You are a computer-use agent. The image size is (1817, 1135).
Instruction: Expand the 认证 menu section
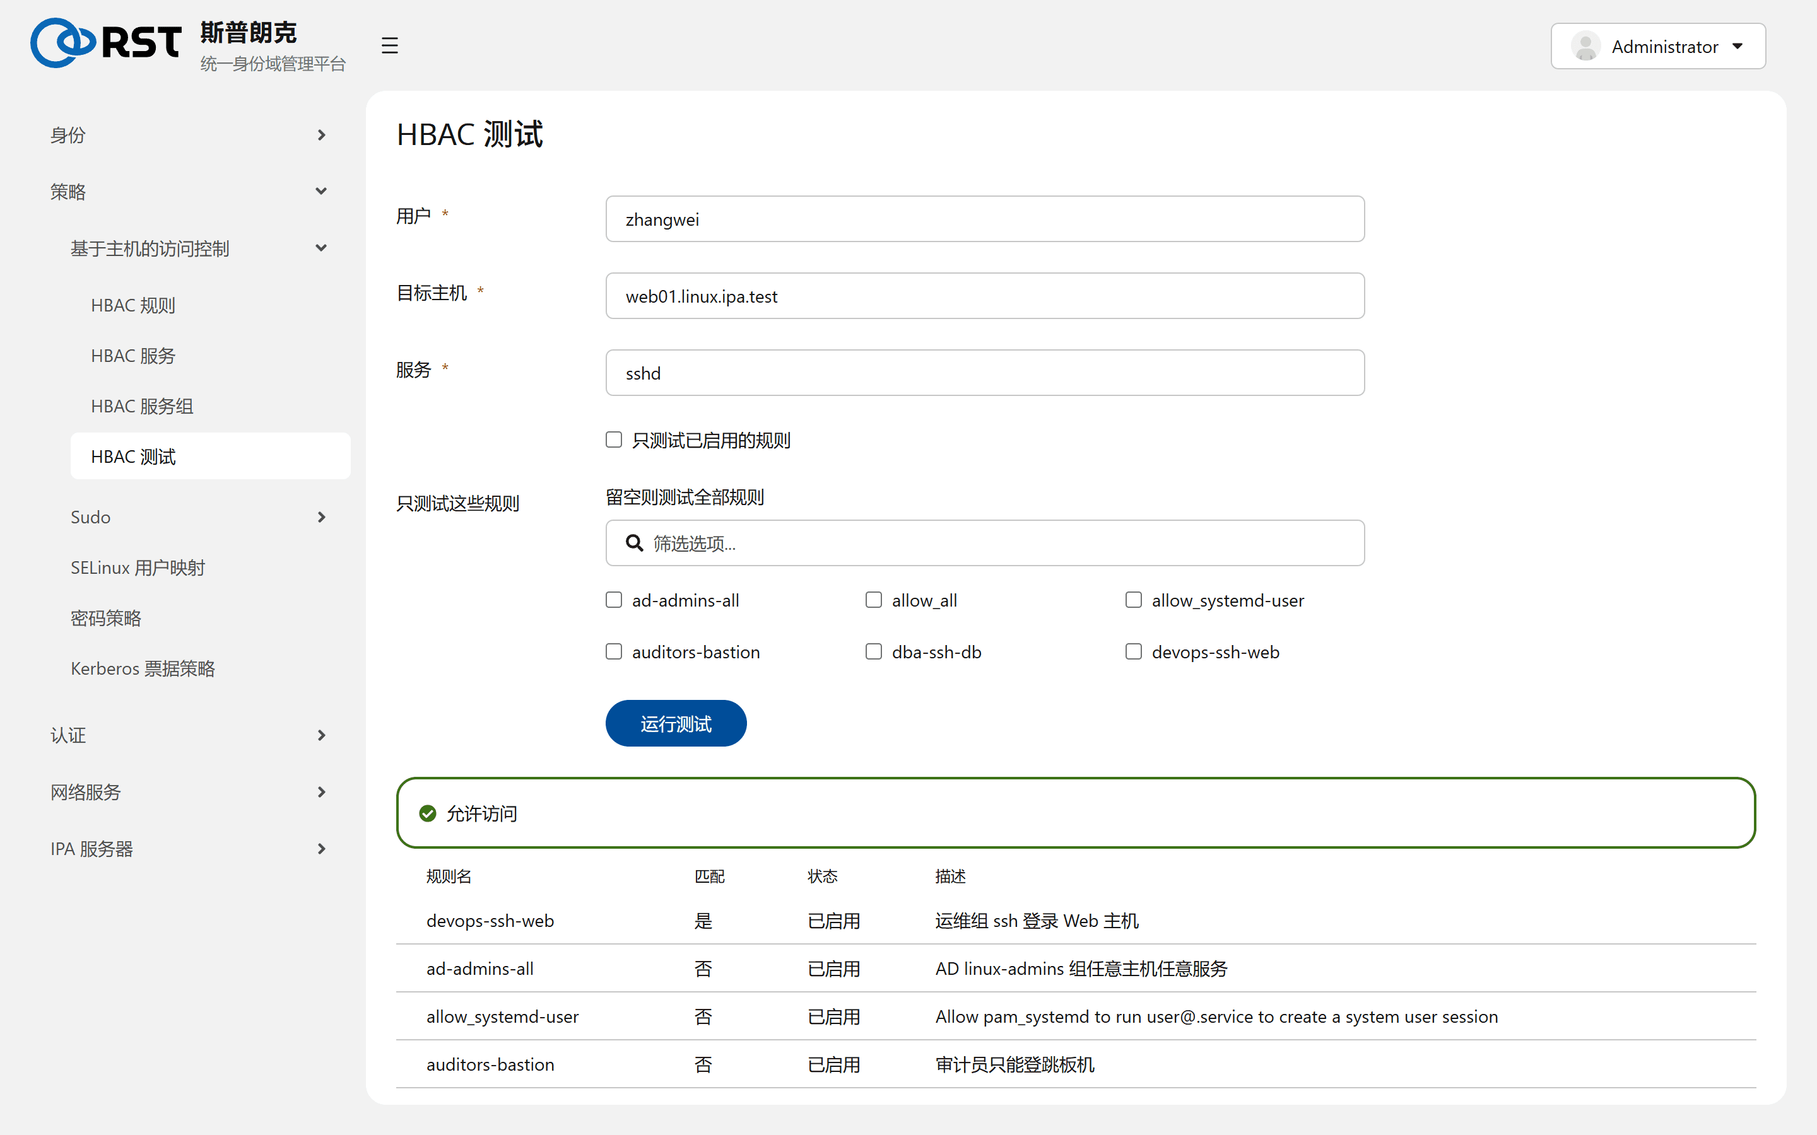coord(189,735)
